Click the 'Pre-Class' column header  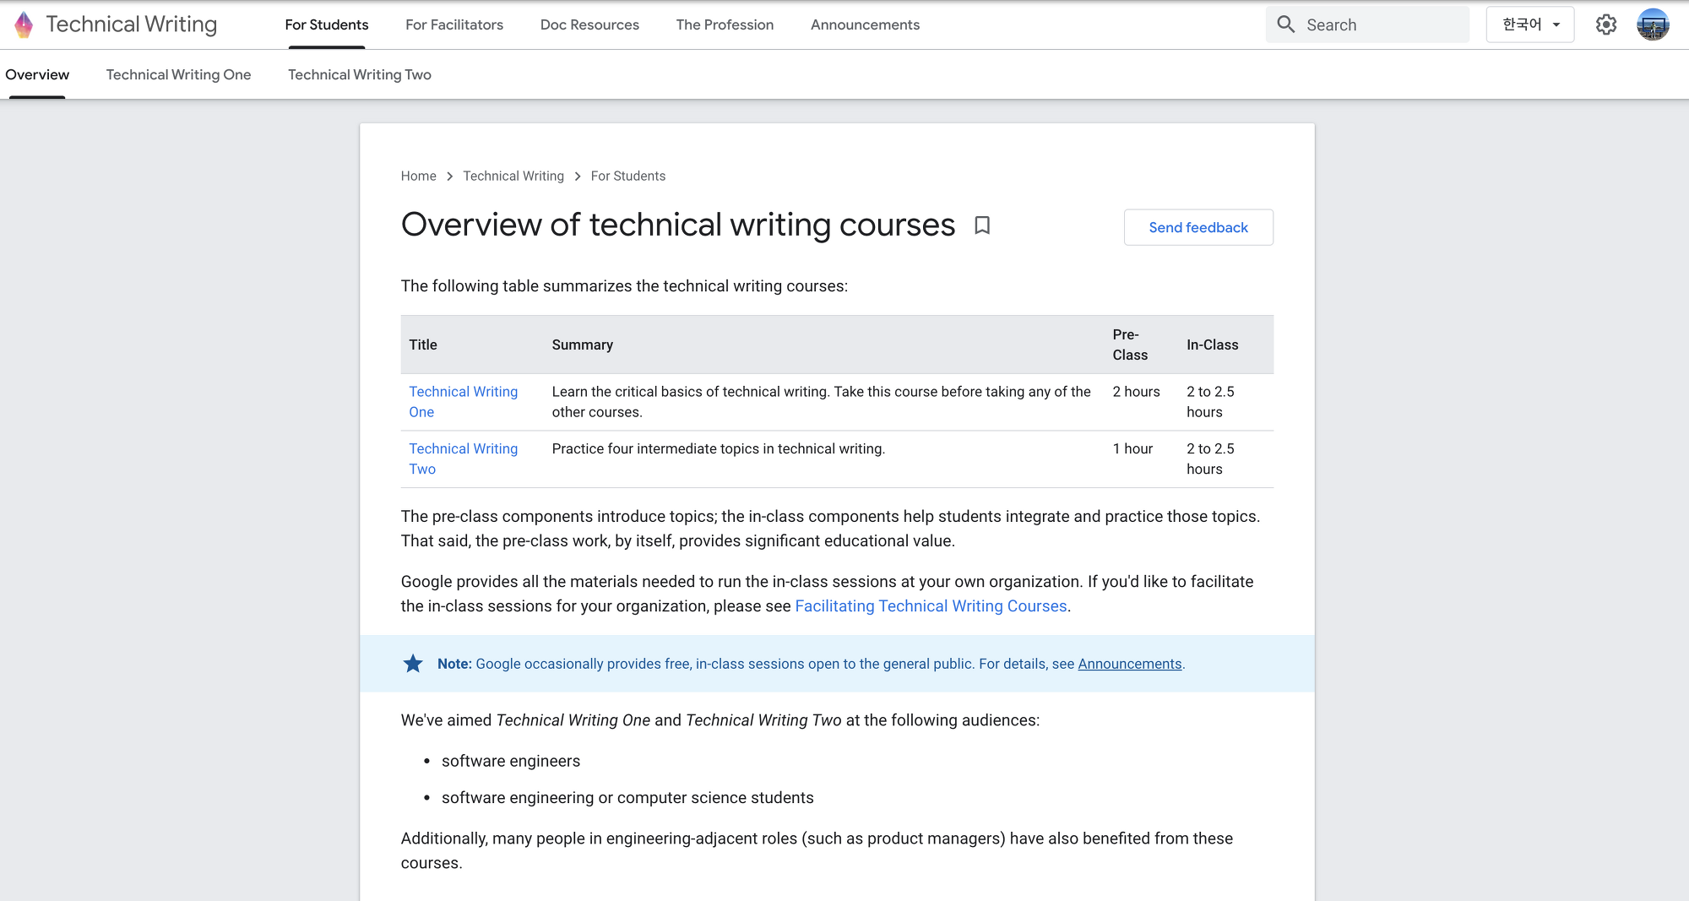(1130, 345)
